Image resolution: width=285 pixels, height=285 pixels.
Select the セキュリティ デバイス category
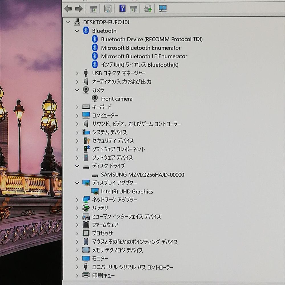coord(112,141)
